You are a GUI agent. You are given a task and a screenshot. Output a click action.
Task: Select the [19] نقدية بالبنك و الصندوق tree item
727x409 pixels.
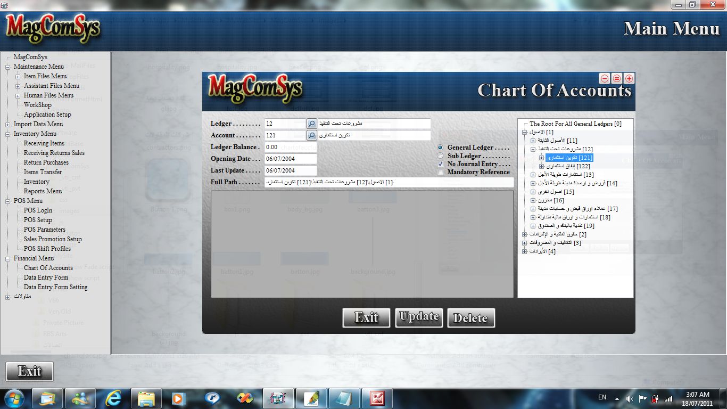[x=566, y=226]
